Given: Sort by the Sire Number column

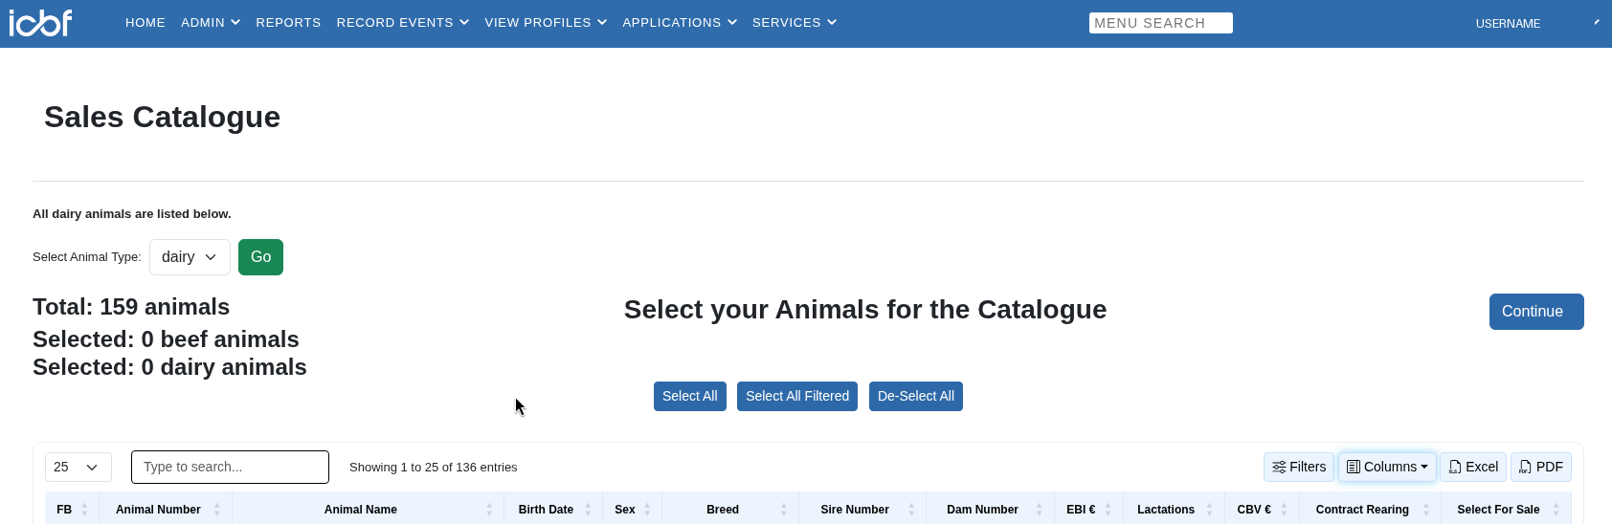Looking at the screenshot, I should point(862,510).
